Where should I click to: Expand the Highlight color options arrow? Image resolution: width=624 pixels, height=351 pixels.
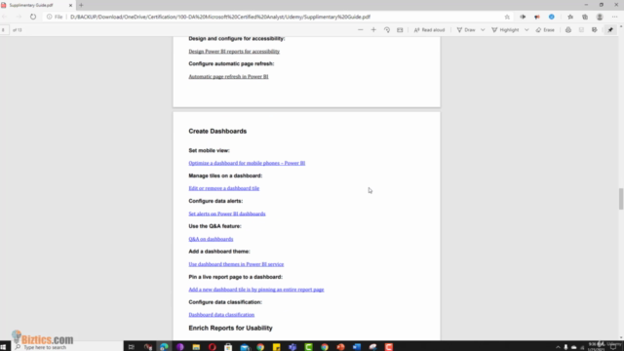(526, 30)
